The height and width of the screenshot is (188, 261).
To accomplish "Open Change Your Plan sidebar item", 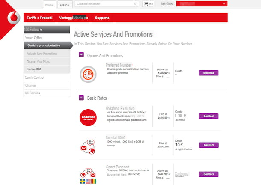I will coord(47,62).
